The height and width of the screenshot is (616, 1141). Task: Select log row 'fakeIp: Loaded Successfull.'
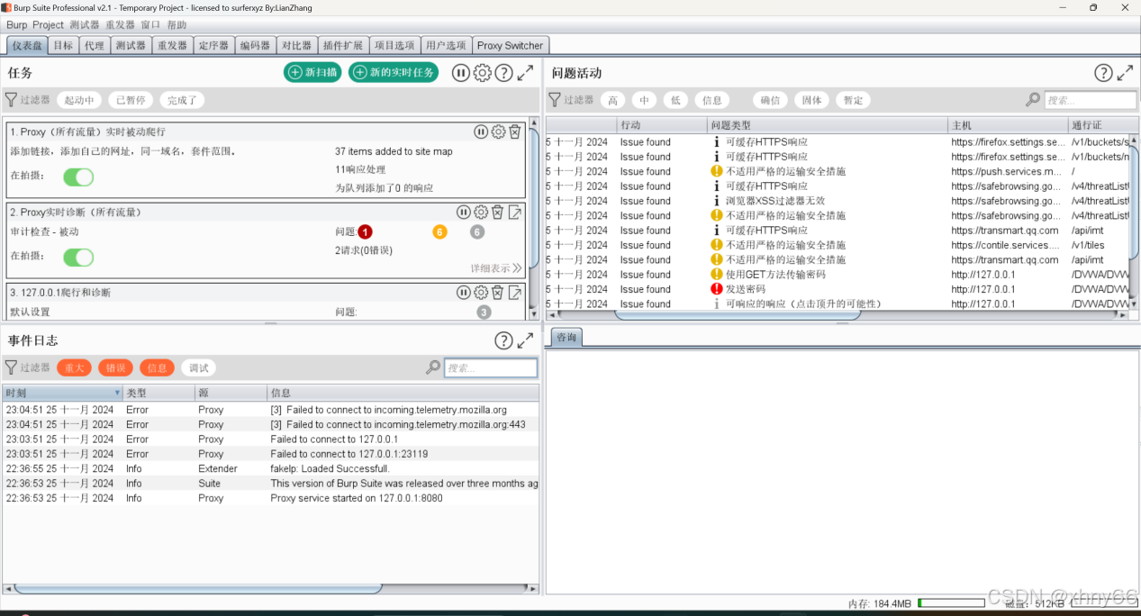pyautogui.click(x=271, y=468)
